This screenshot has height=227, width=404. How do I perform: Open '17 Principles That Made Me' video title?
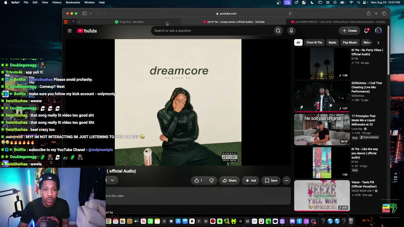pyautogui.click(x=364, y=120)
